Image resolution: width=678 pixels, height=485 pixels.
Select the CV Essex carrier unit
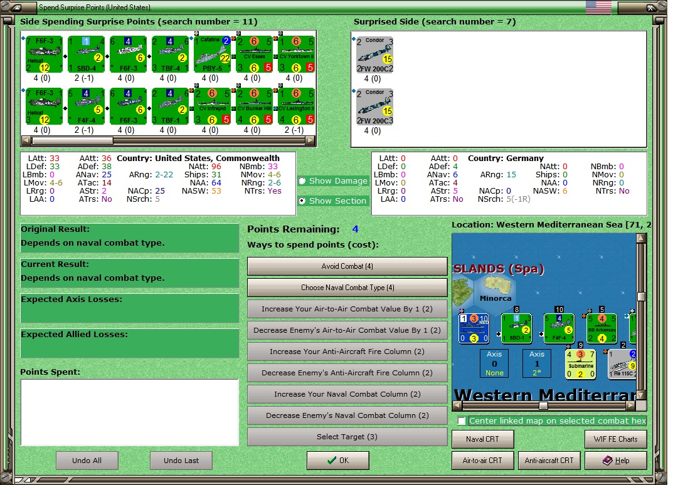pos(255,54)
